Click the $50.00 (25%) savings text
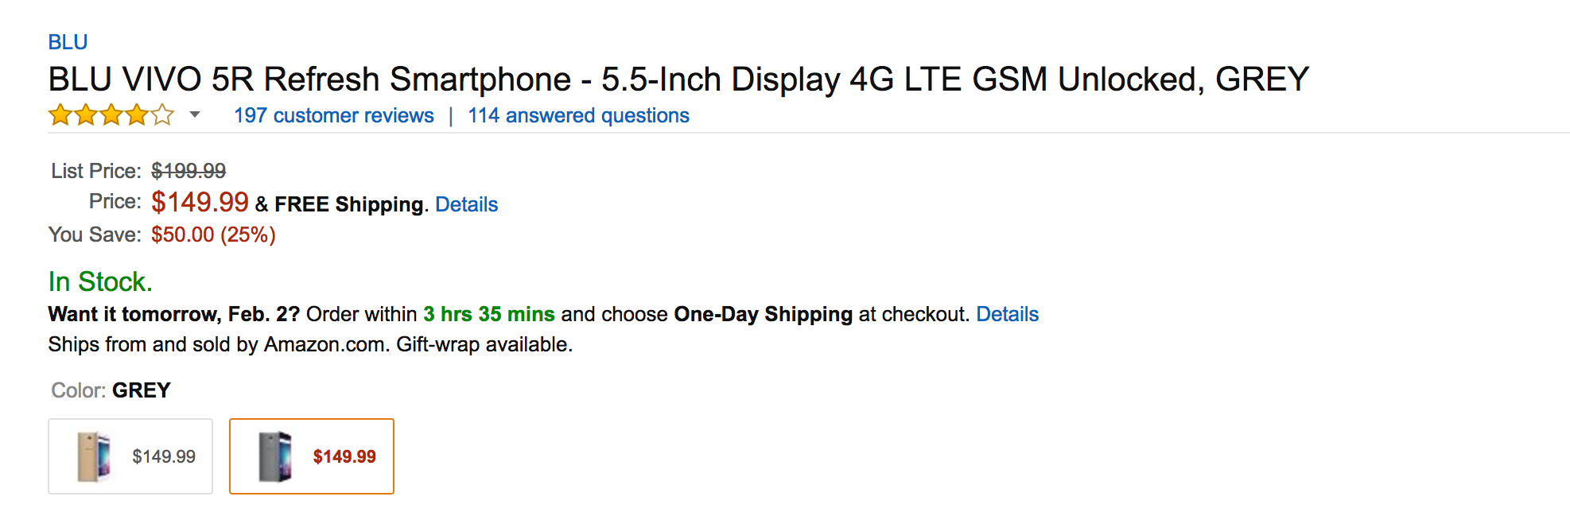Viewport: 1570px width, 512px height. tap(213, 235)
